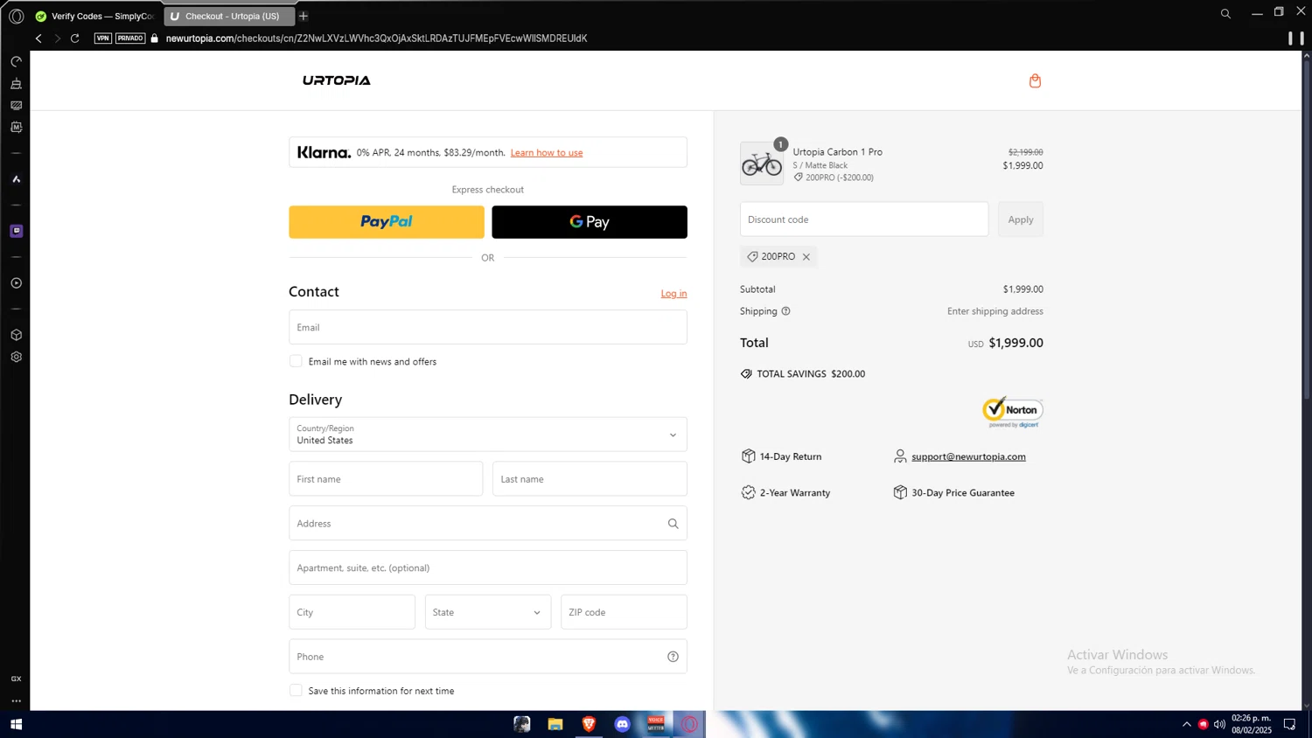Pay with the Google Pay button
Image resolution: width=1312 pixels, height=738 pixels.
tap(590, 222)
